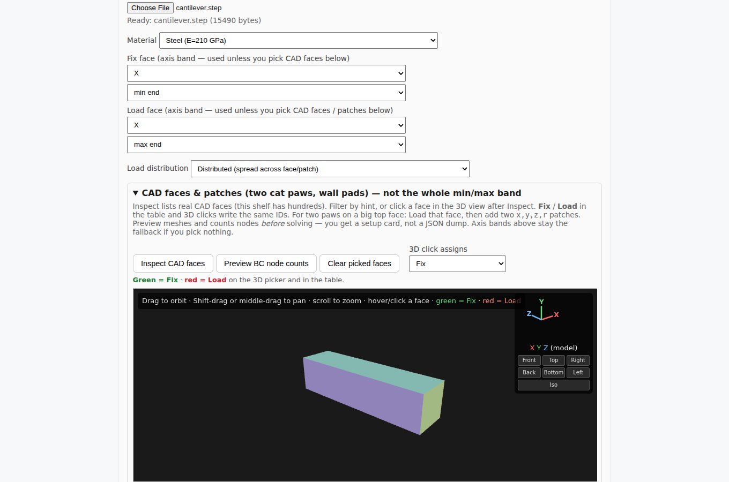The image size is (729, 482).
Task: Click Preview BC node counts button
Action: [266, 263]
